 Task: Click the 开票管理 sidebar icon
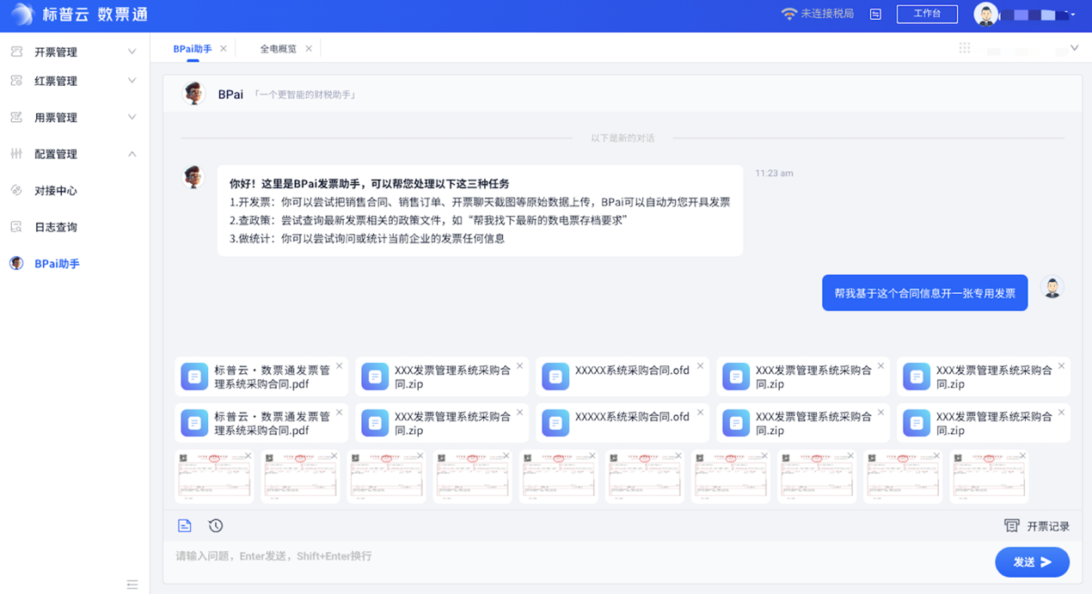(16, 52)
